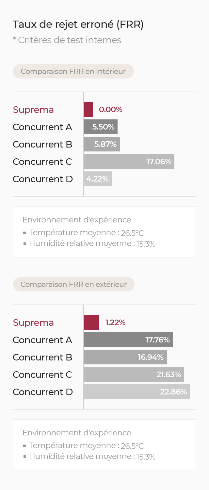
Task: Click the Comparaison FRR en intérieur pill
Action: 73,71
